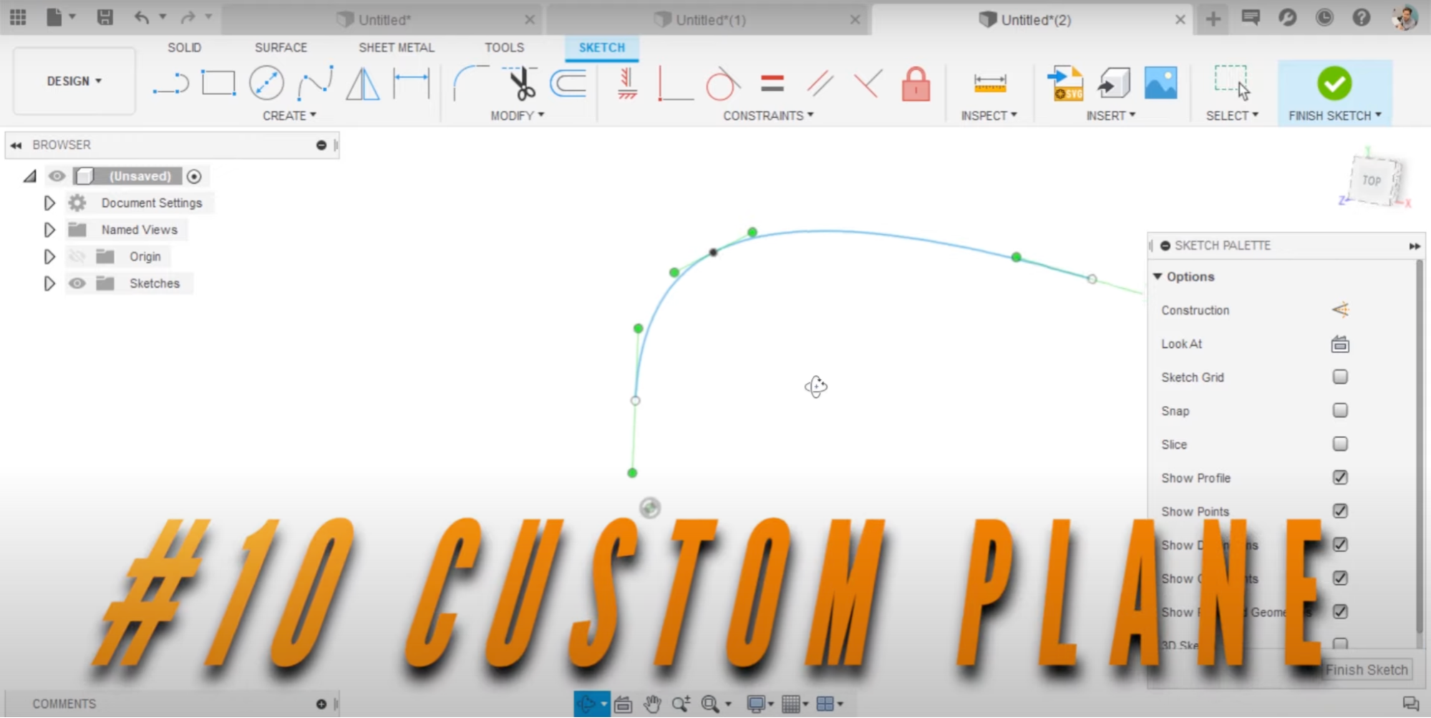Start the Sketch Dimension tool

[x=412, y=83]
